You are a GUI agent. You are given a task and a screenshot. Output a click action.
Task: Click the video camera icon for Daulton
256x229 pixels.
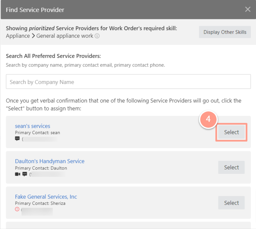tap(18, 174)
